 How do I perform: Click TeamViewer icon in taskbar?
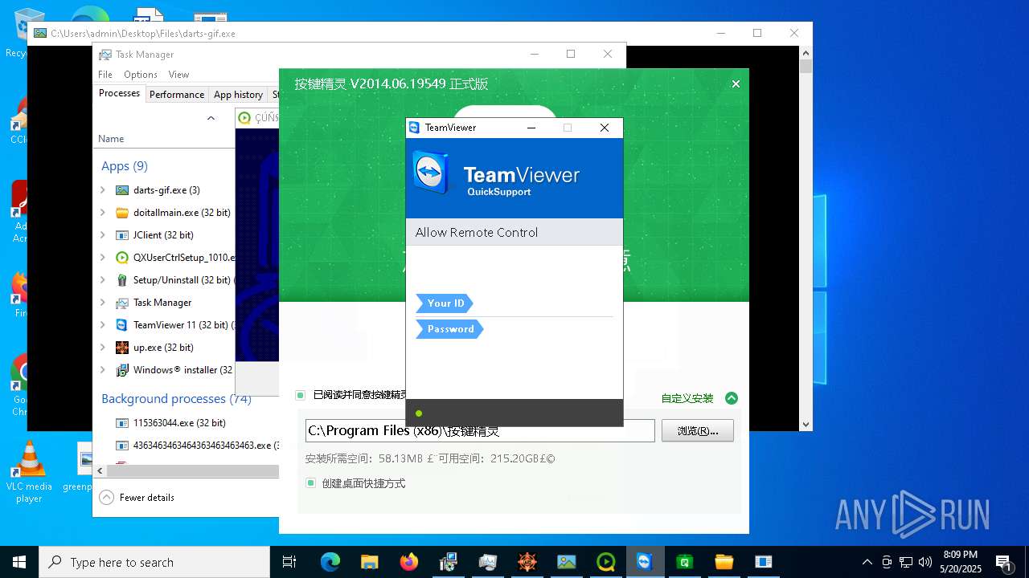coord(646,562)
